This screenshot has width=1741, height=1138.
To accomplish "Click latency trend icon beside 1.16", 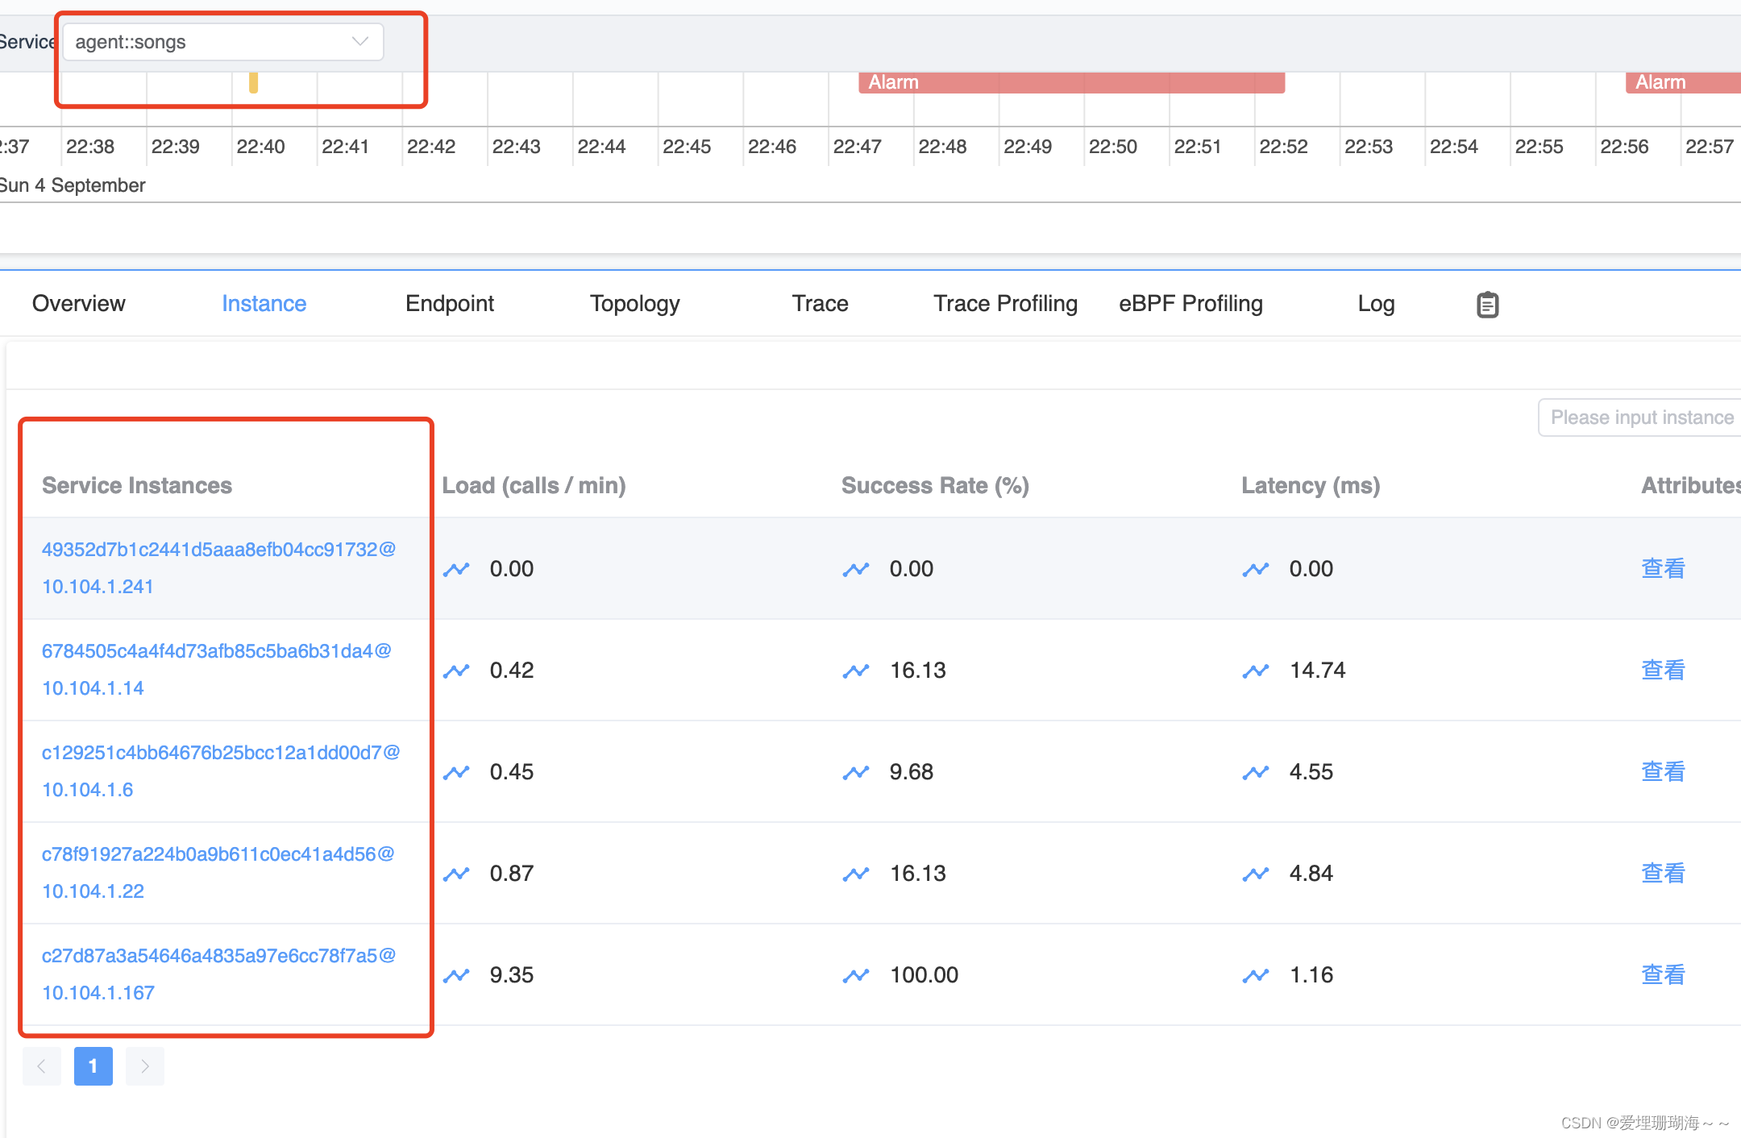I will tap(1256, 975).
